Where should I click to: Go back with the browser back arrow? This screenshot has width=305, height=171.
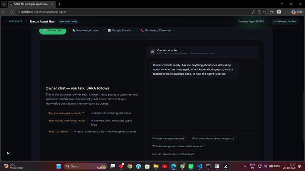(x=4, y=12)
